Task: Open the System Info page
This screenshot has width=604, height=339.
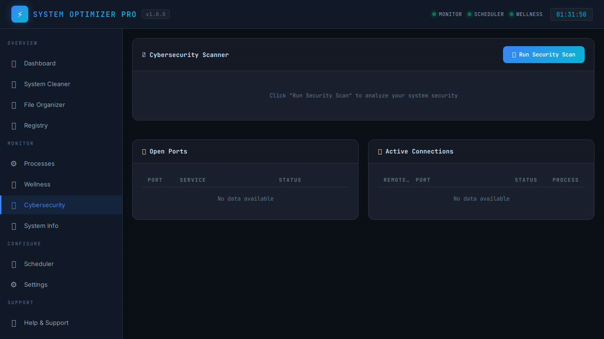Action: [x=41, y=226]
